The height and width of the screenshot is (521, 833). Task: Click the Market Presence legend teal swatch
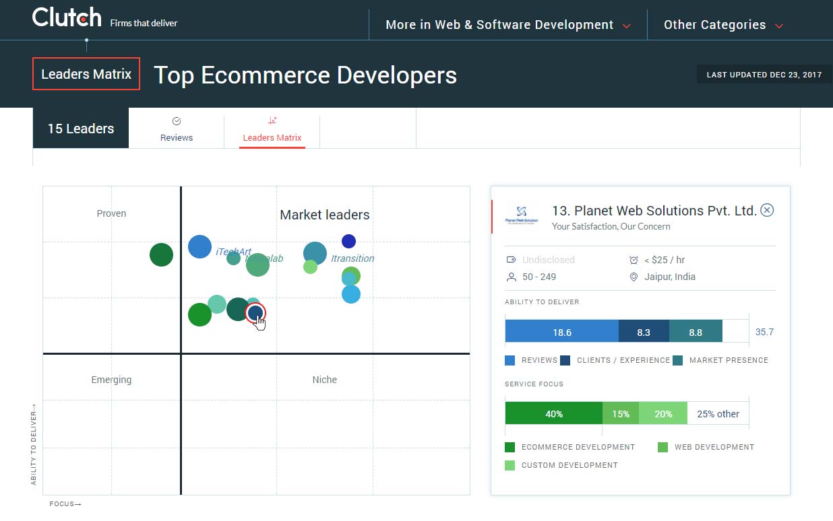tap(677, 360)
